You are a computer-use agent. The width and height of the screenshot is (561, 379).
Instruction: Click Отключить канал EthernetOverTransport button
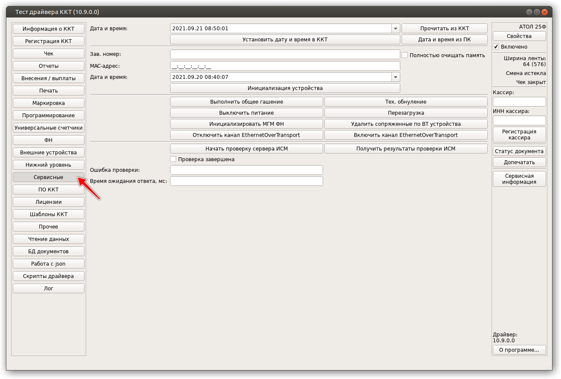coord(246,135)
